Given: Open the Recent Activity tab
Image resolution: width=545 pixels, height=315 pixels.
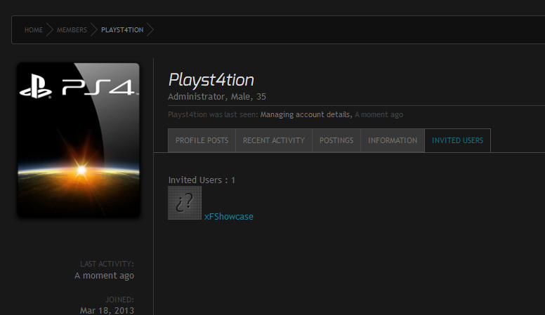Looking at the screenshot, I should (273, 140).
